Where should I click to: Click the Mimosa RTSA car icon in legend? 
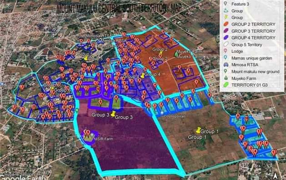pos(226,65)
